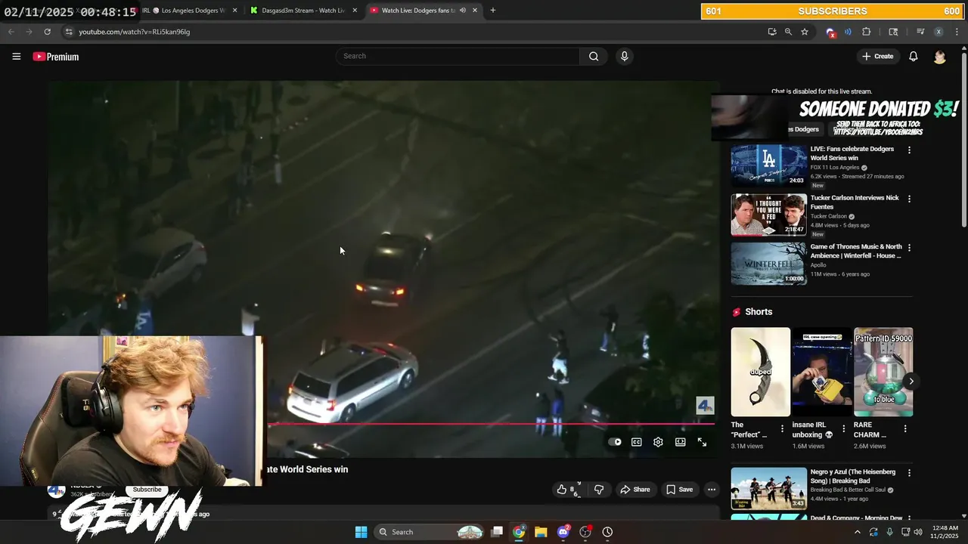Image resolution: width=968 pixels, height=544 pixels.
Task: Enter full screen on the video
Action: 702,442
